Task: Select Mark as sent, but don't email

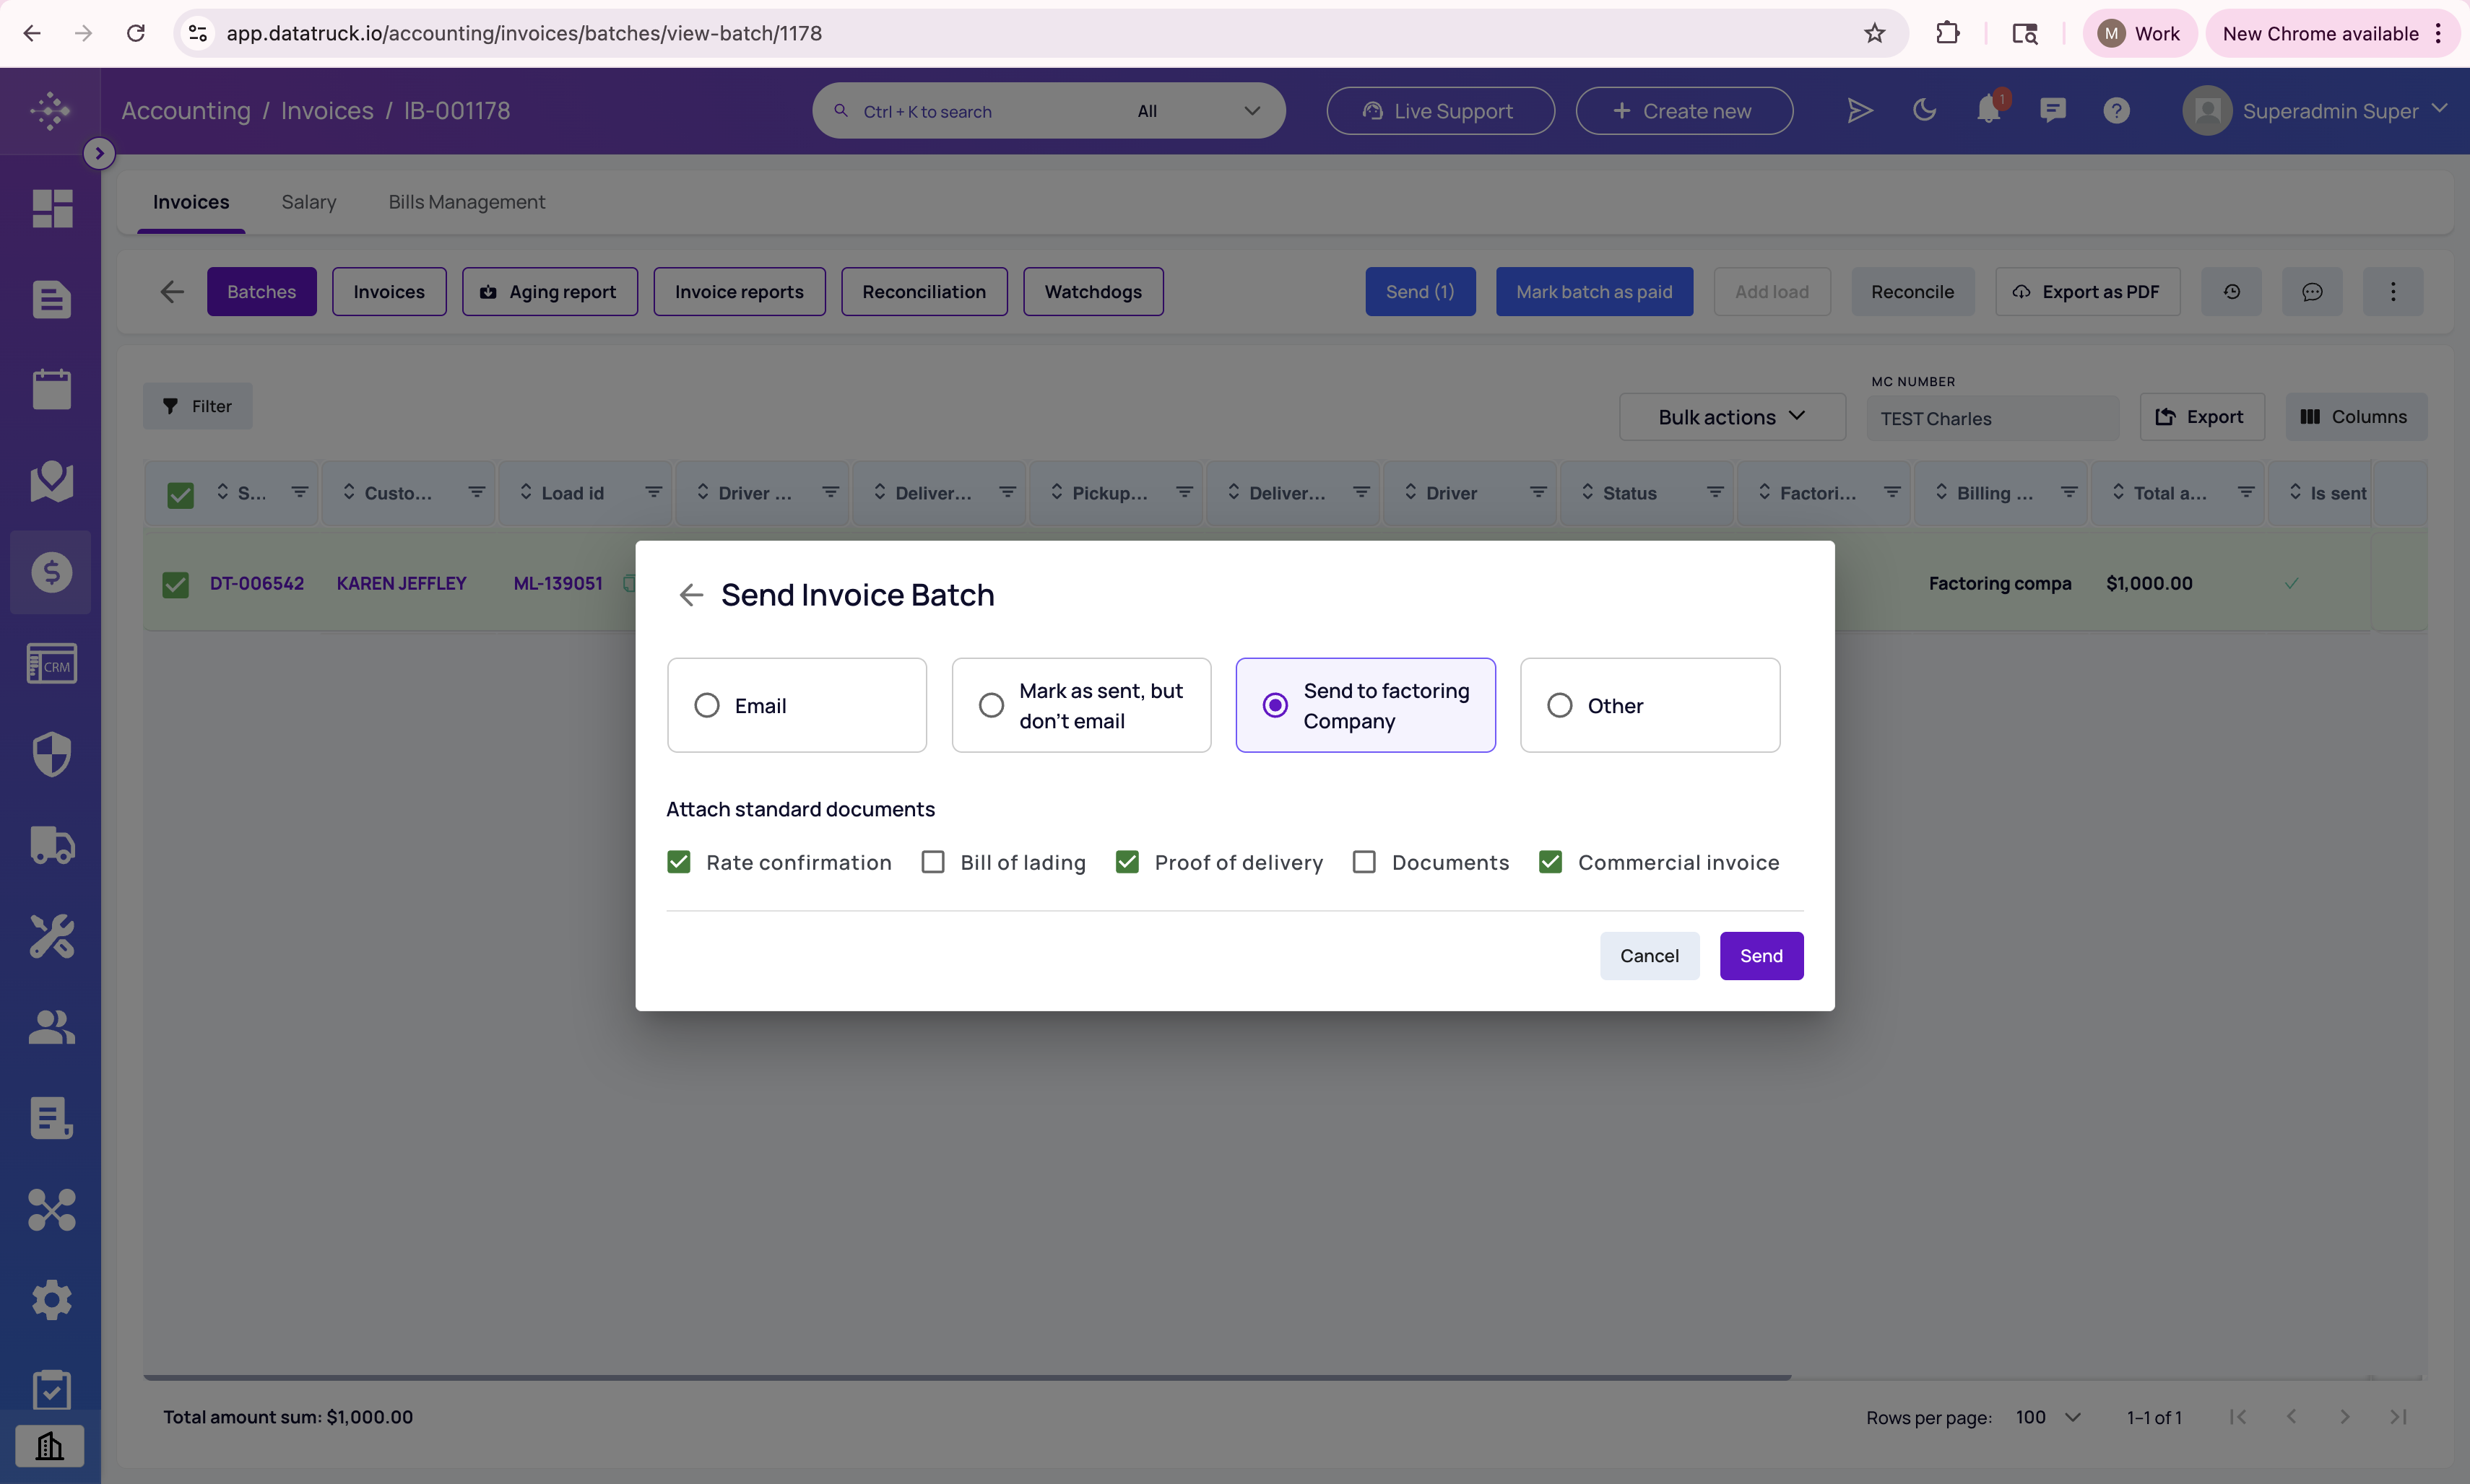Action: [x=1081, y=705]
